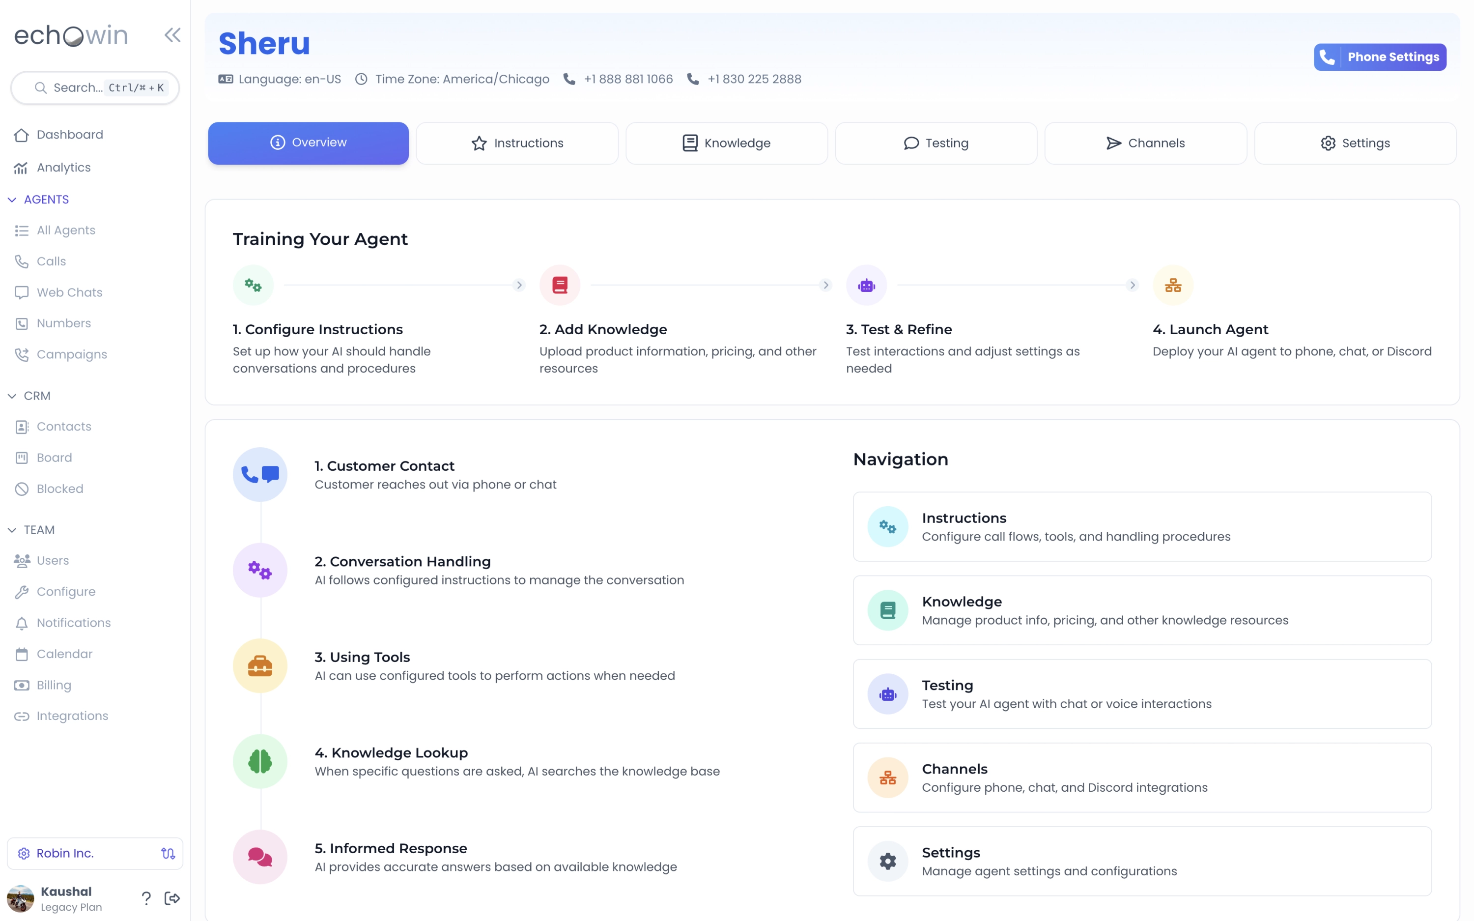Click the Configure Instructions step icon
This screenshot has height=921, width=1474.
click(253, 285)
